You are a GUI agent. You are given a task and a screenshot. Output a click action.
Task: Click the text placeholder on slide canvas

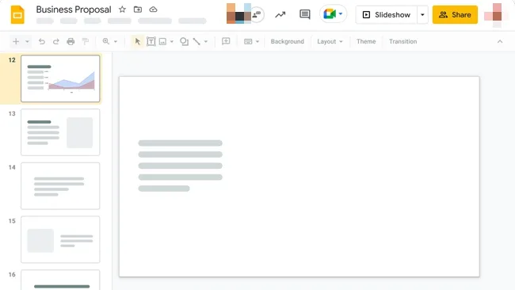181,166
